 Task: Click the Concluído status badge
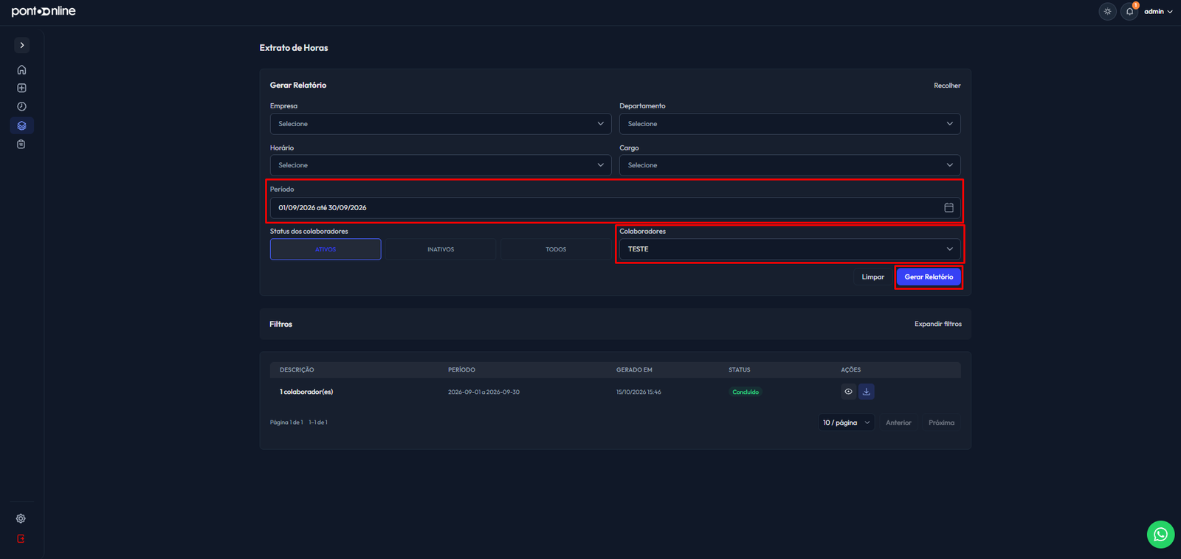tap(746, 392)
